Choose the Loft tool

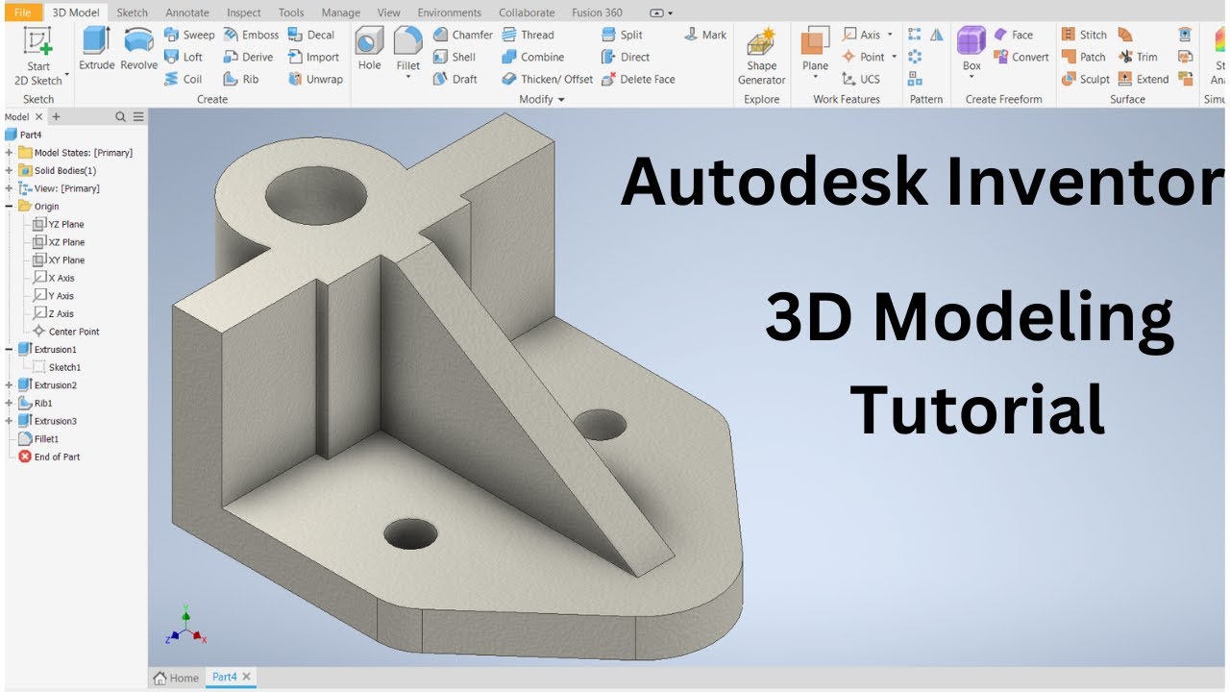pyautogui.click(x=184, y=57)
